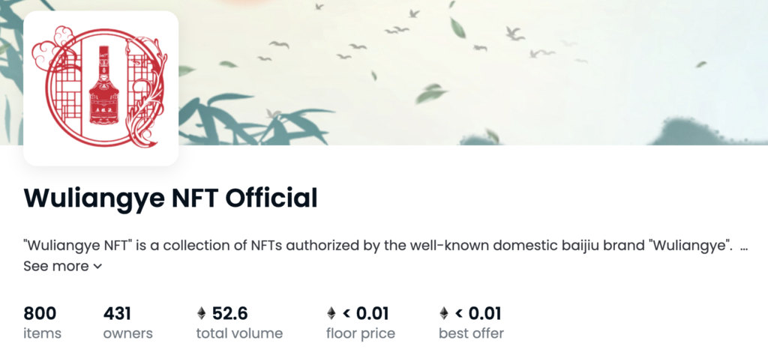
Task: Click the chevron arrow next to See more
Action: coord(97,266)
